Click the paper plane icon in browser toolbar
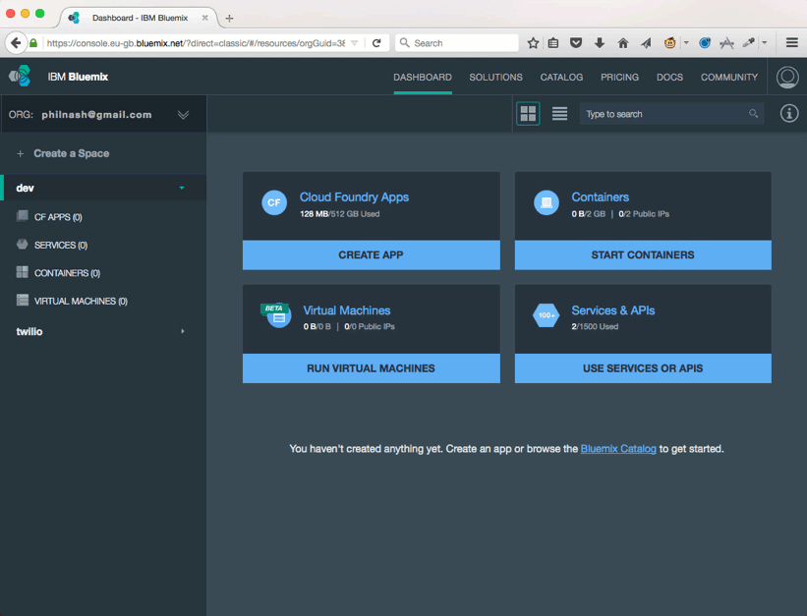The image size is (807, 616). point(646,42)
